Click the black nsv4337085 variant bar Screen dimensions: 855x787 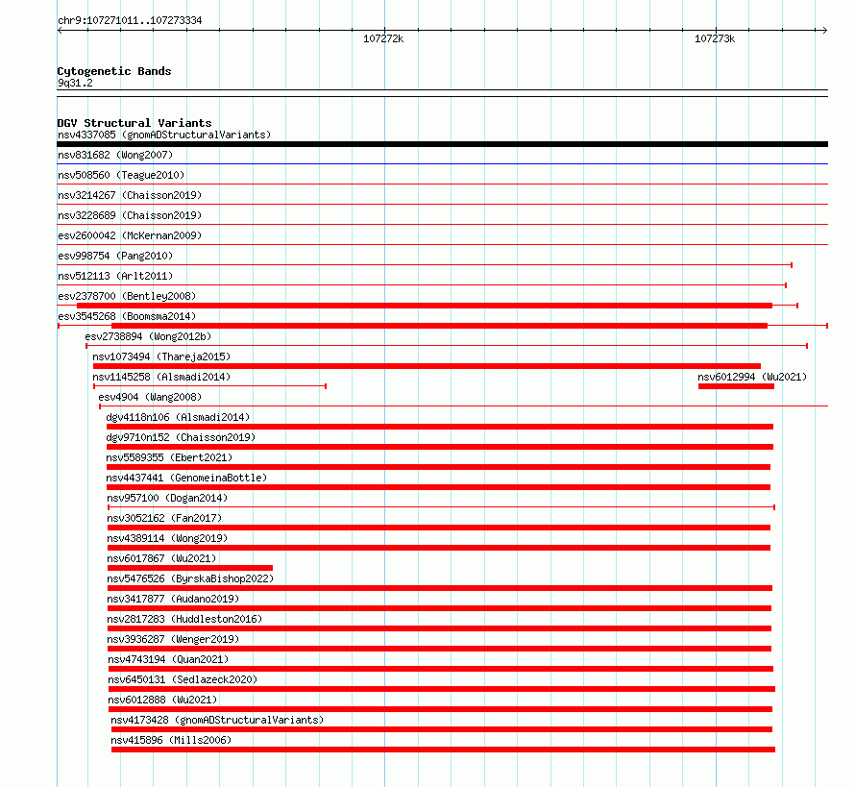point(442,144)
